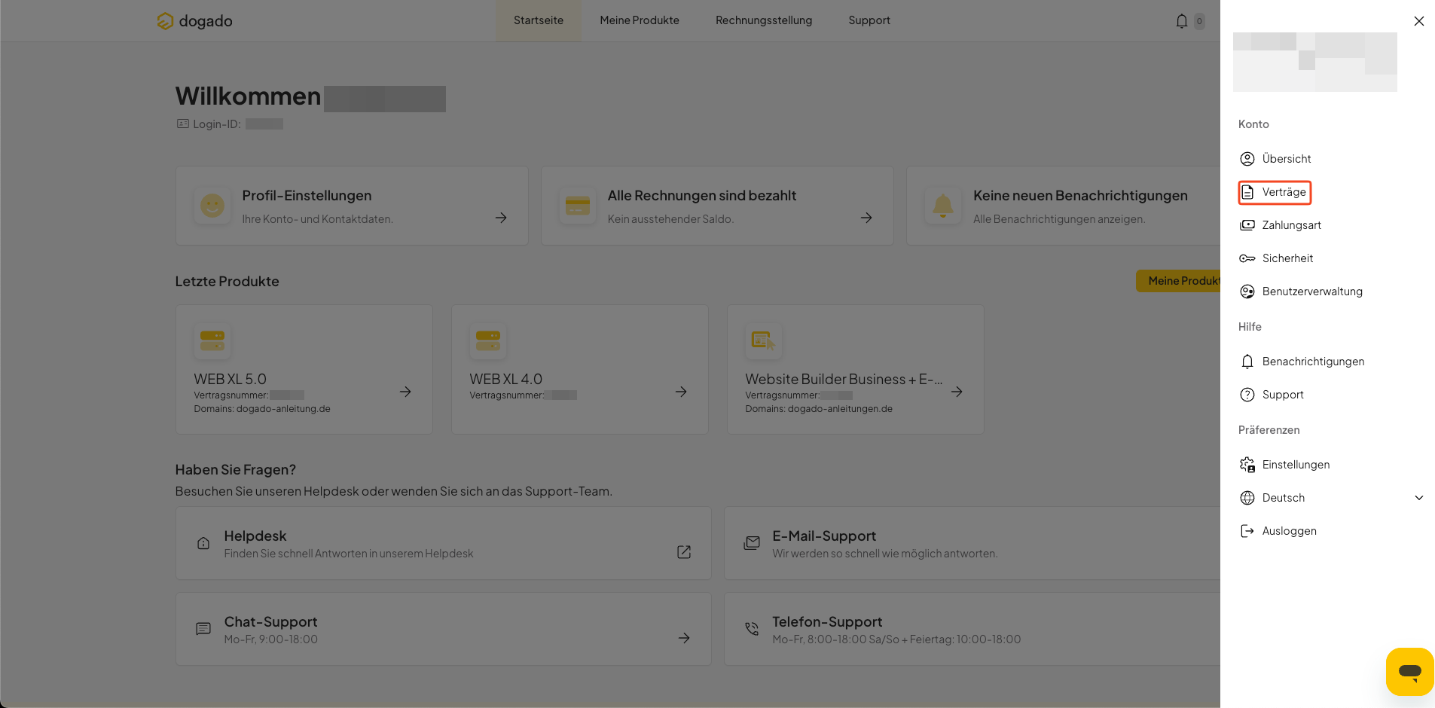Screen dimensions: 1435x708
Task: Open WEB XL 4.0 product arrow
Action: (x=681, y=392)
